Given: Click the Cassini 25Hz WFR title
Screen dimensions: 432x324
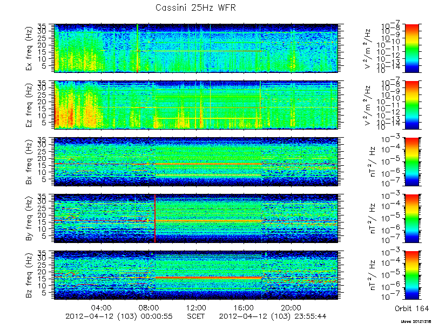Looking at the screenshot, I should [195, 8].
